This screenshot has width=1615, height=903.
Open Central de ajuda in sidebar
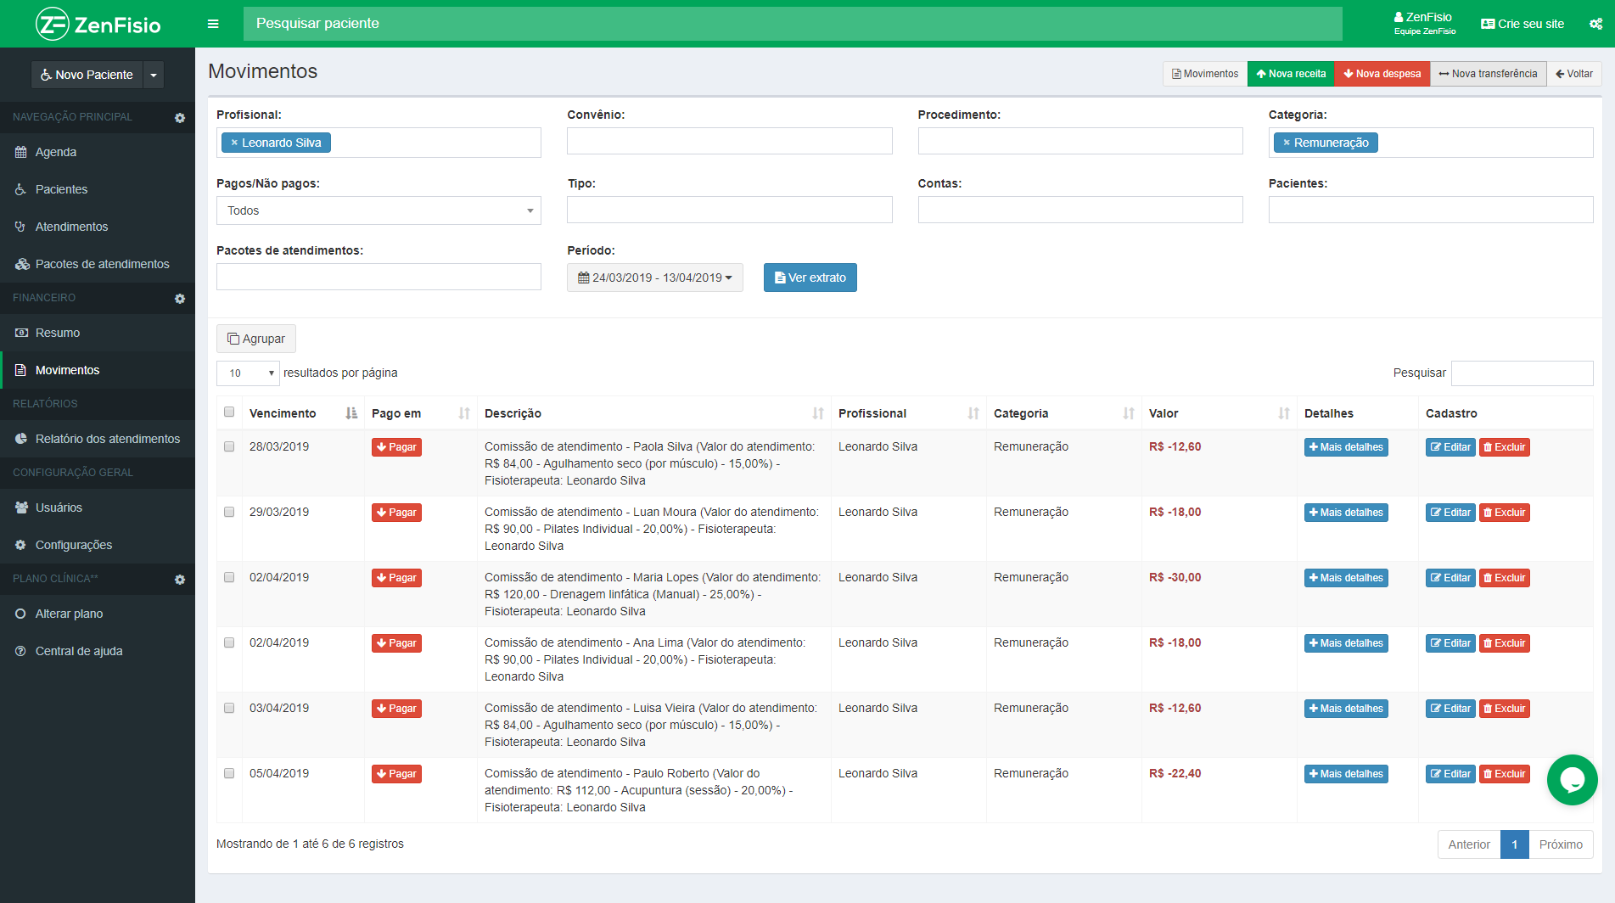pyautogui.click(x=98, y=651)
